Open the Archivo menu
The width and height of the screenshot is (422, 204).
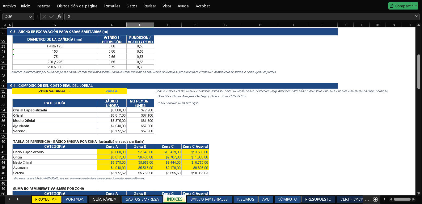click(x=9, y=6)
